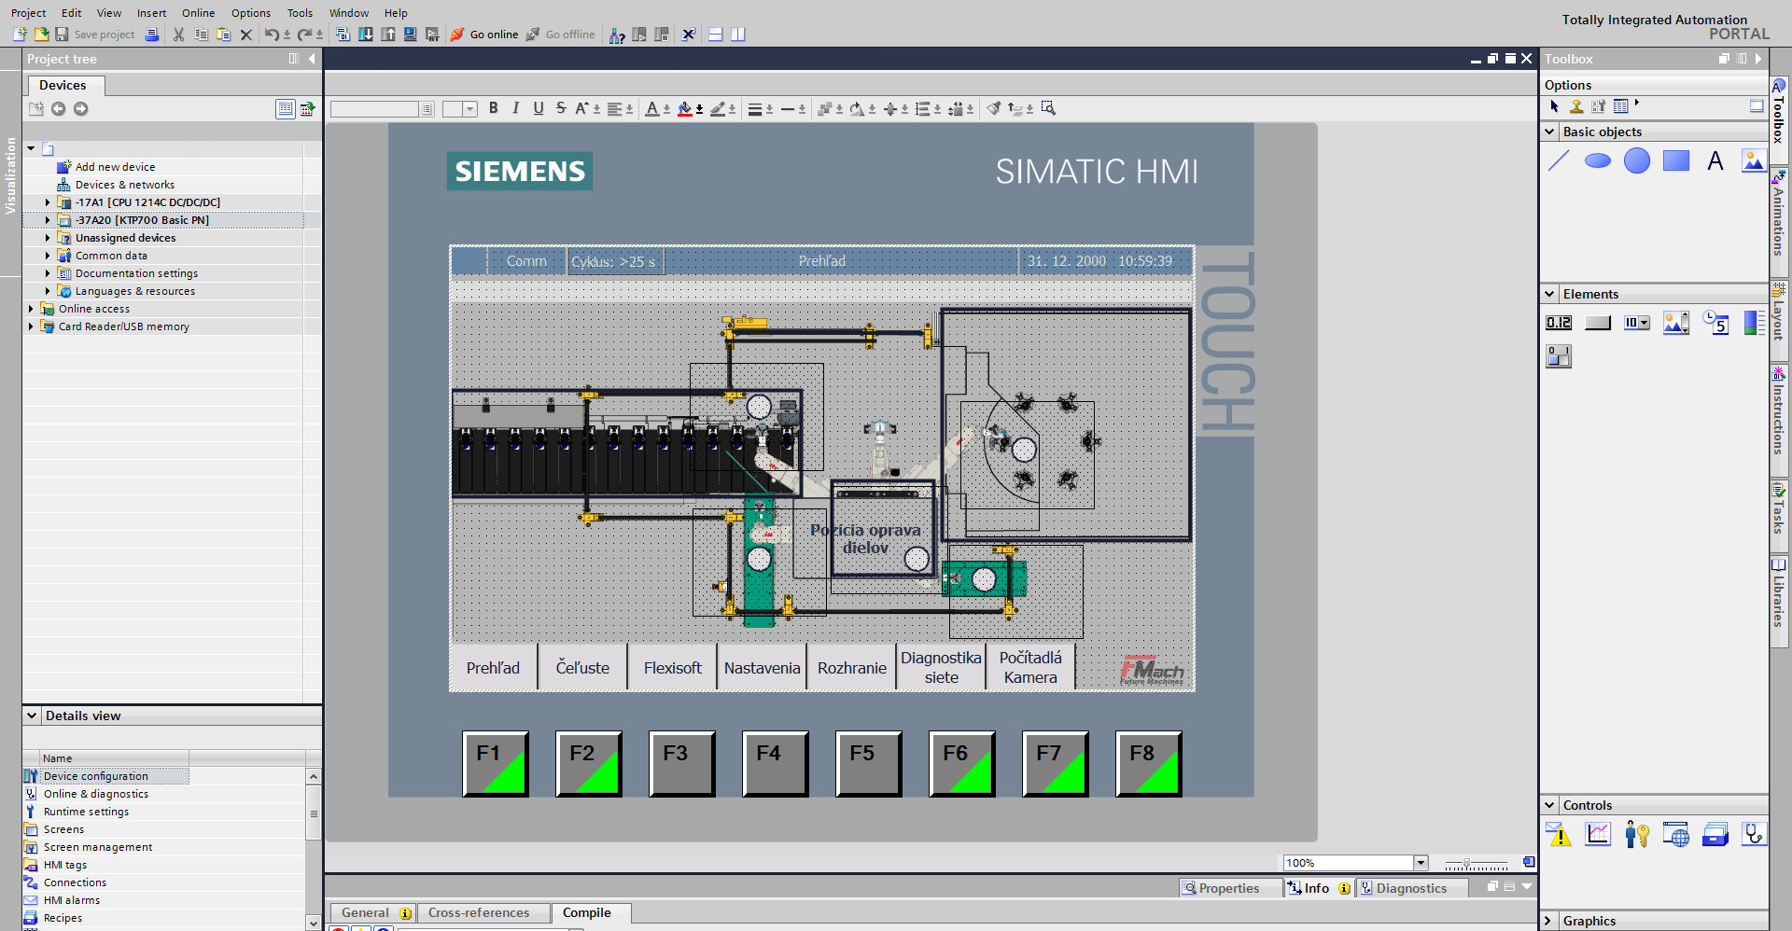This screenshot has height=931, width=1792.
Task: Click the font color icon
Action: coord(652,108)
